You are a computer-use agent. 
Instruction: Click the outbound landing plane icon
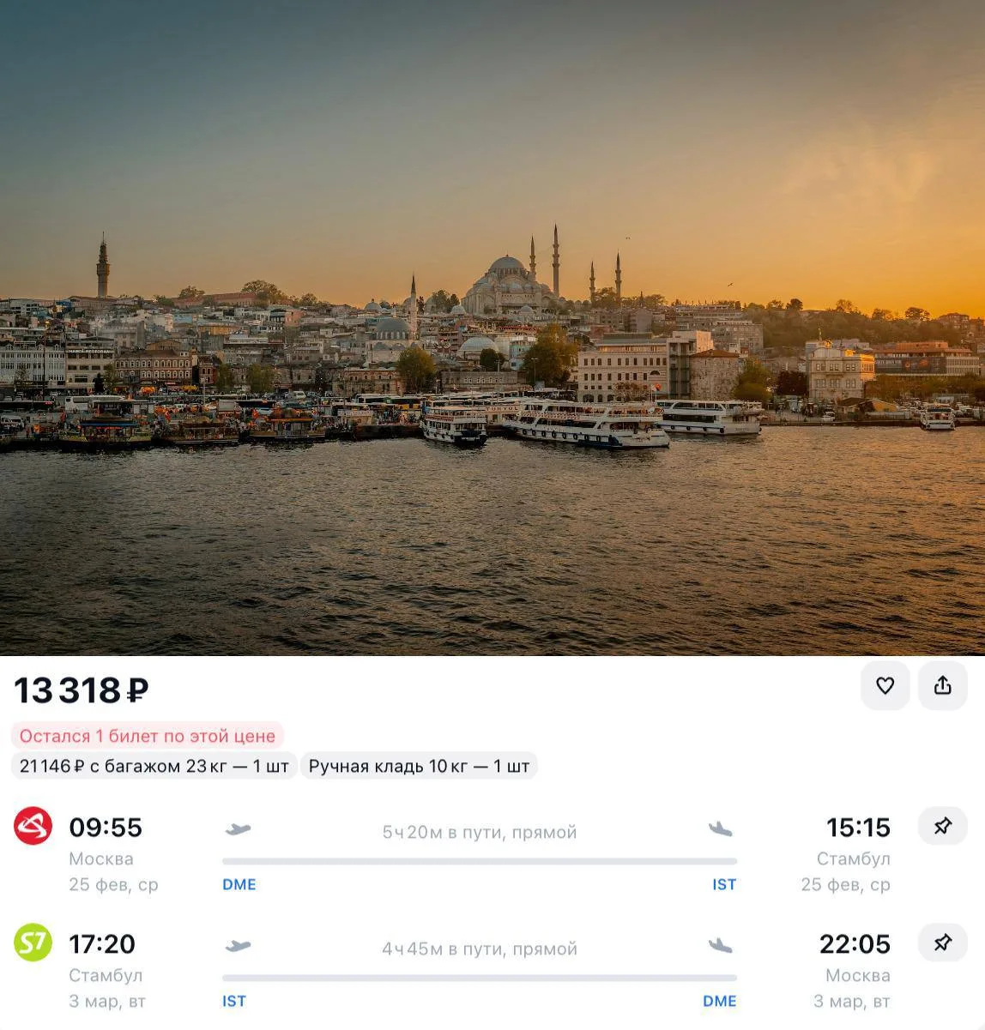point(721,829)
